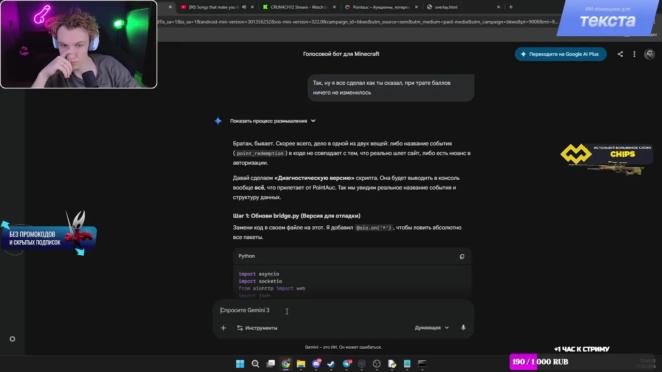Open Windows Start menu
The image size is (662, 372).
click(240, 364)
